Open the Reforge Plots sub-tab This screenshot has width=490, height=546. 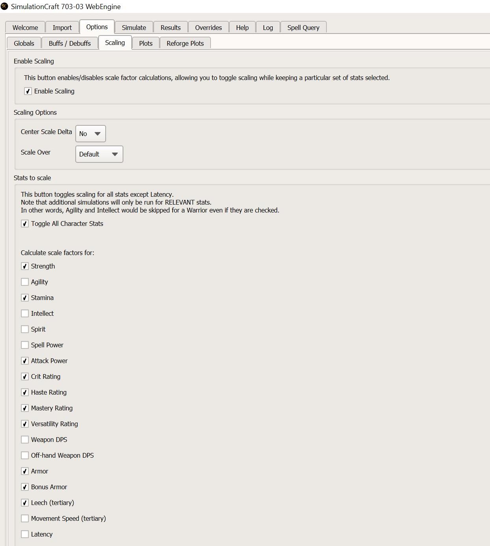pos(185,43)
